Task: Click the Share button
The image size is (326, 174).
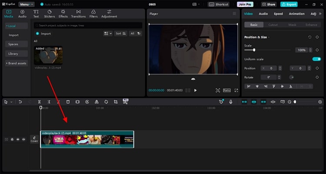Action: coord(269,4)
